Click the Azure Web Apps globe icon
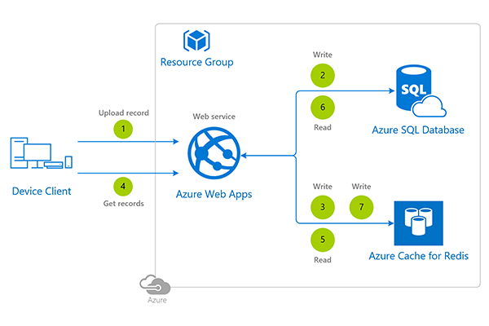 click(x=214, y=153)
